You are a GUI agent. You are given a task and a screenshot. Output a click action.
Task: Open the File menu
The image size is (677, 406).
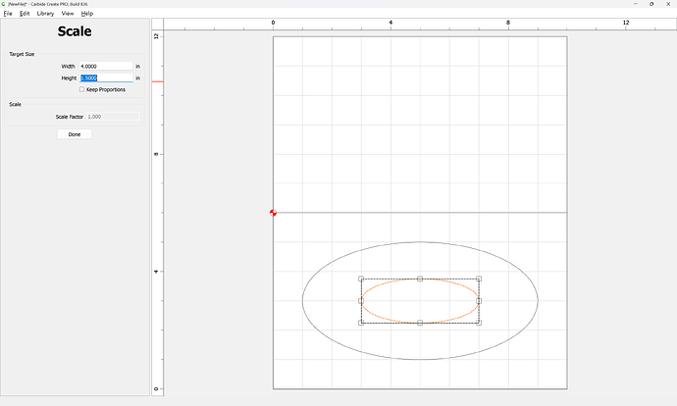click(x=8, y=14)
